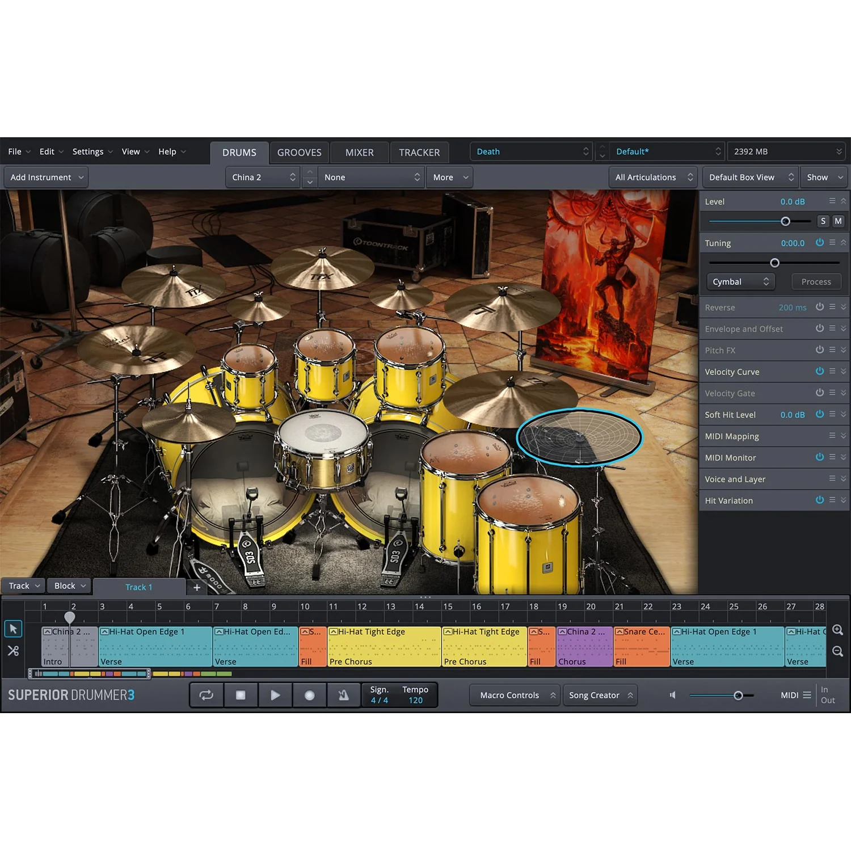
Task: Open Macro Controls panel
Action: click(515, 695)
